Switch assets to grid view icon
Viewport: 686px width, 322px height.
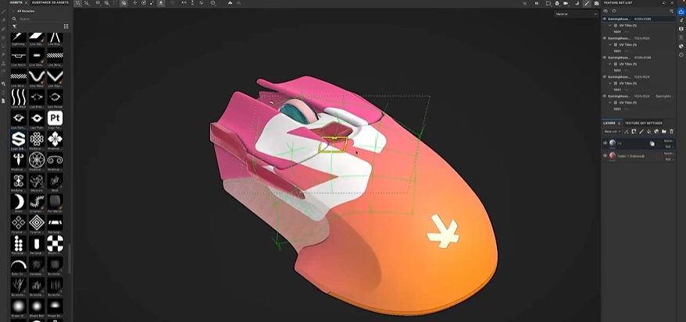66,27
